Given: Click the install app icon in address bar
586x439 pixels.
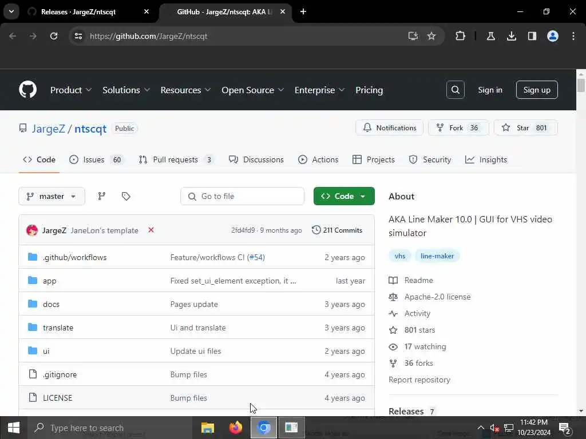Looking at the screenshot, I should (413, 36).
